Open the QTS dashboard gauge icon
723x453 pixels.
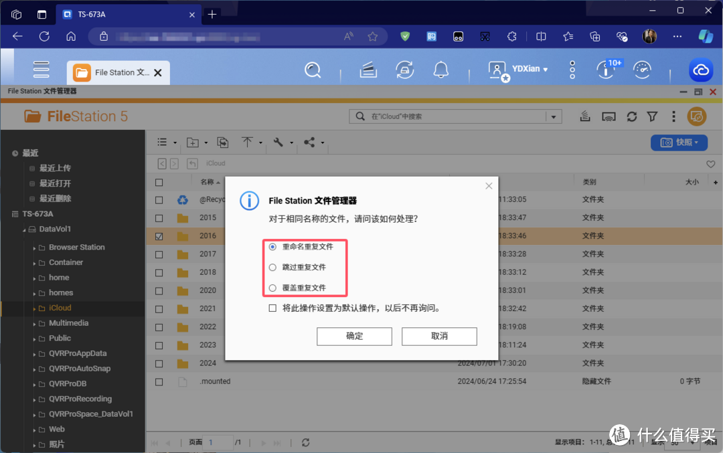pyautogui.click(x=642, y=70)
